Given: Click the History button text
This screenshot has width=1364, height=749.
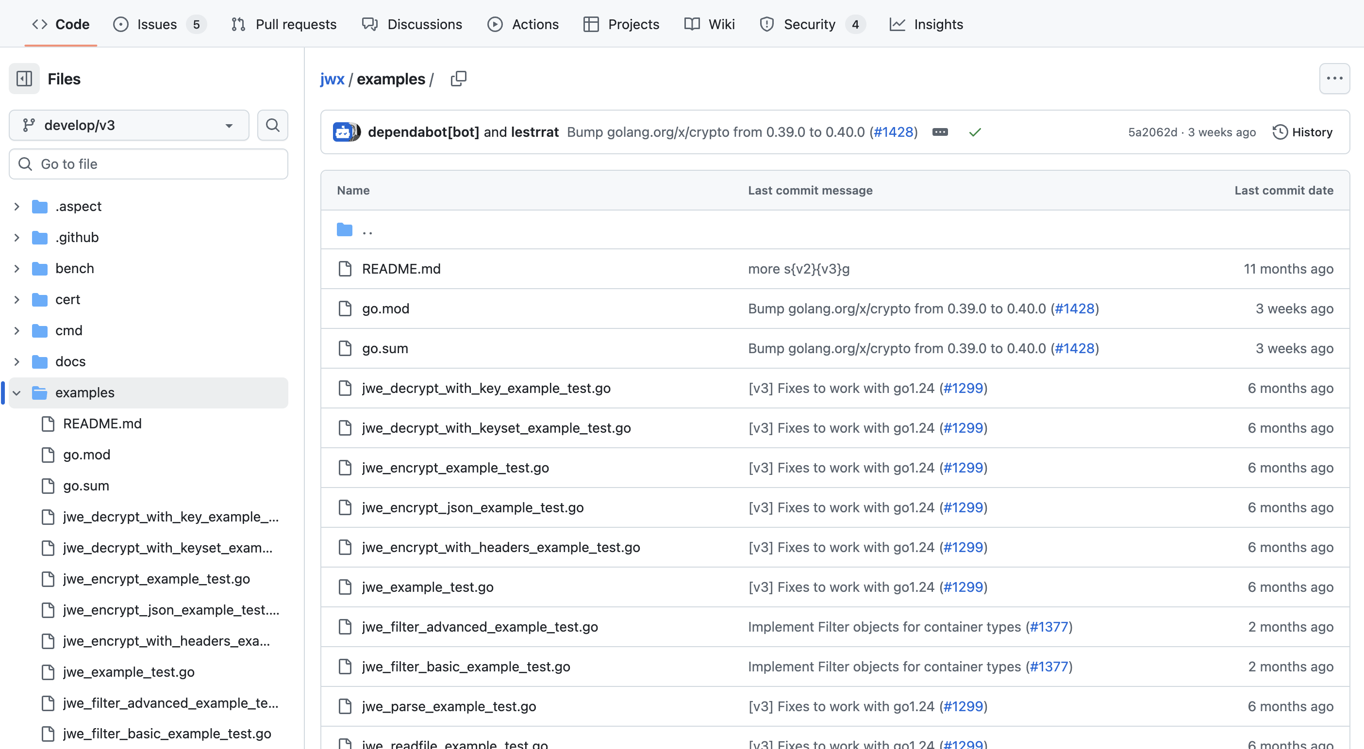Looking at the screenshot, I should pyautogui.click(x=1312, y=132).
